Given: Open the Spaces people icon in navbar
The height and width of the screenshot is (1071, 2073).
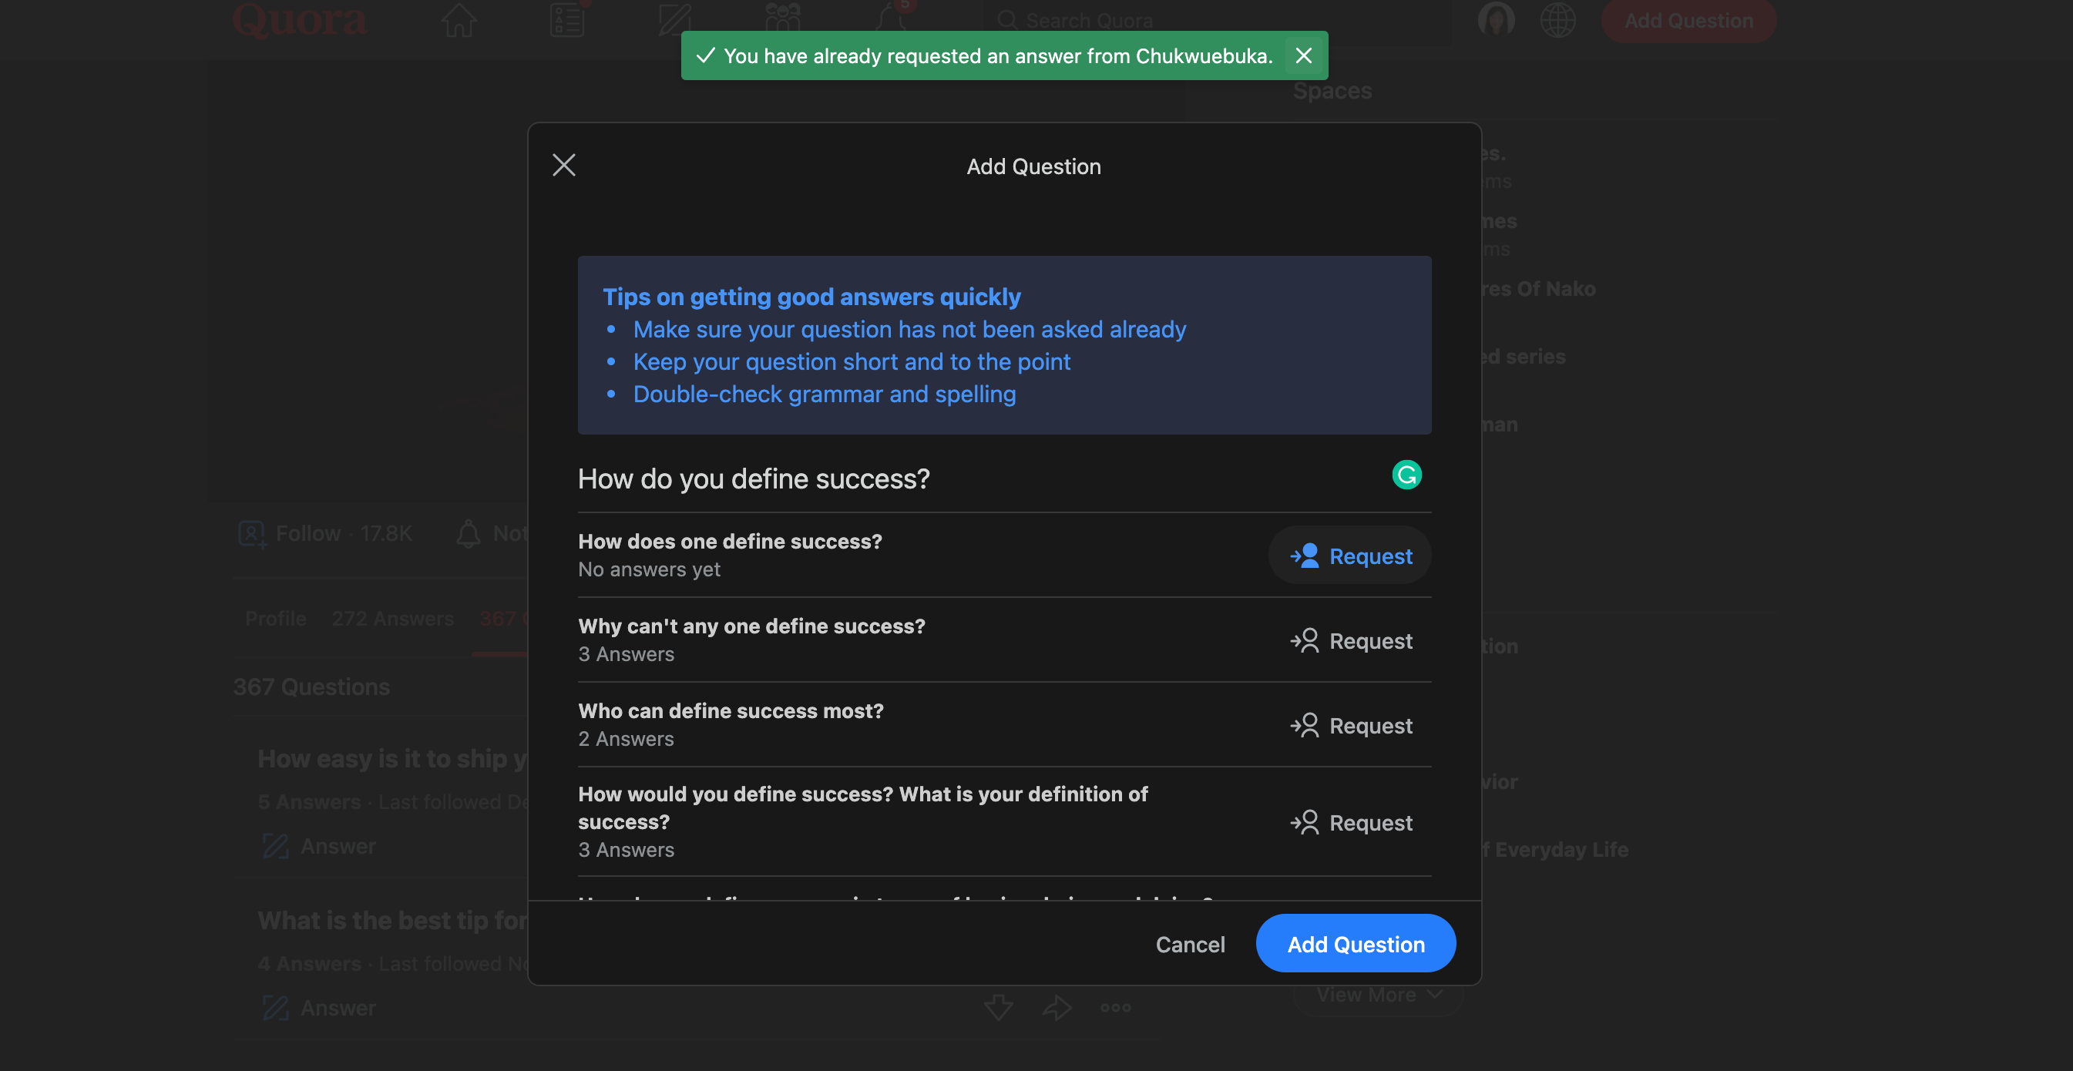Looking at the screenshot, I should tap(782, 18).
